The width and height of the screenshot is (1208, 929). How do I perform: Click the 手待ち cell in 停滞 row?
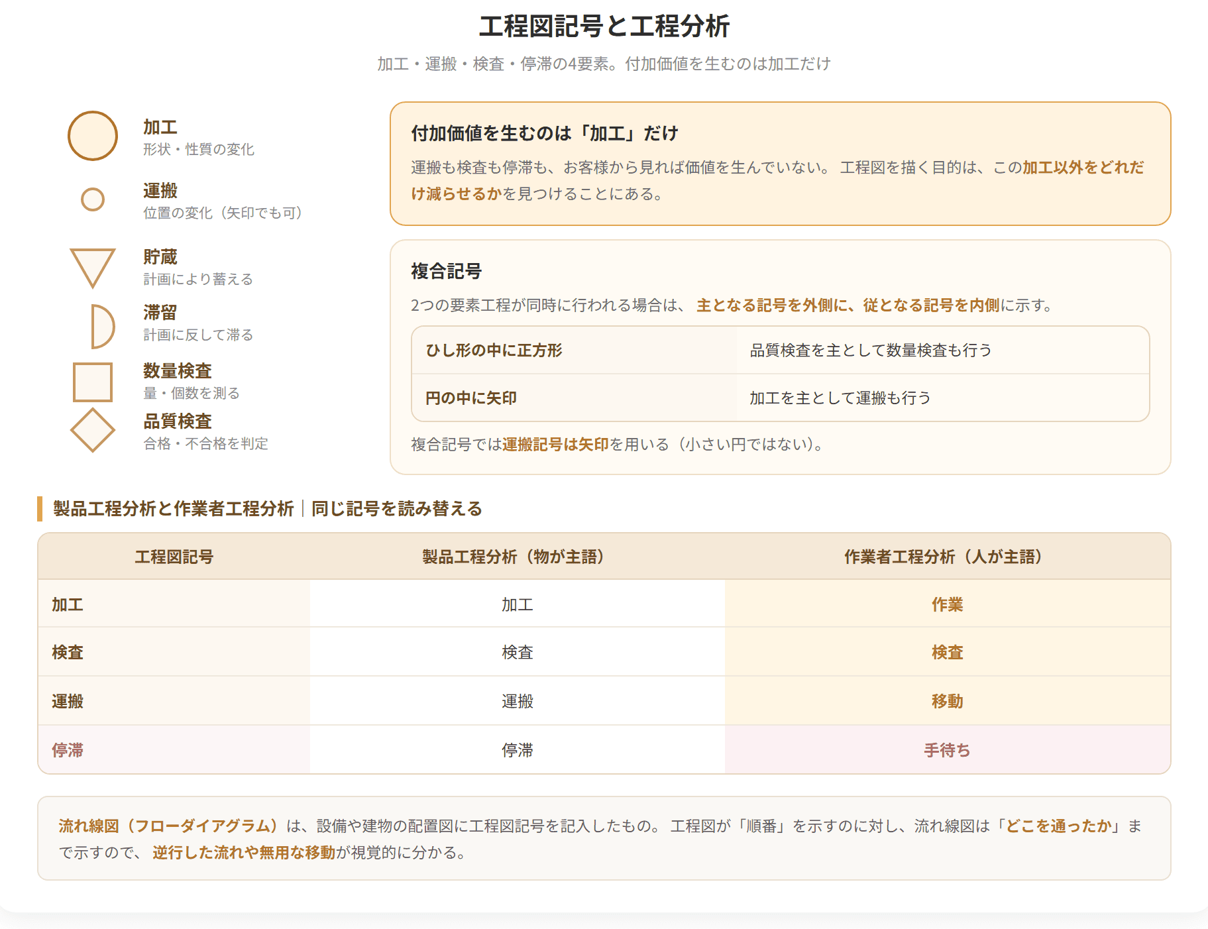click(947, 750)
